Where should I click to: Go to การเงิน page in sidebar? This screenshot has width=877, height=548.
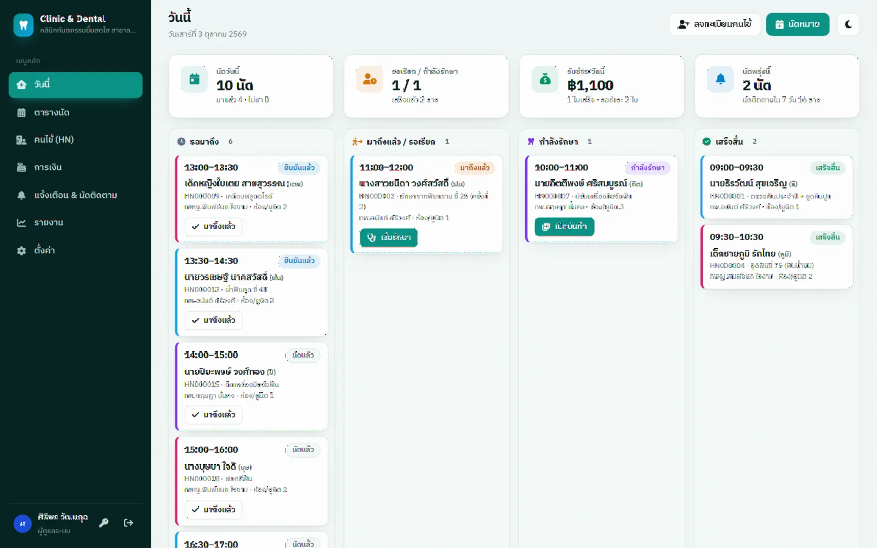click(76, 167)
